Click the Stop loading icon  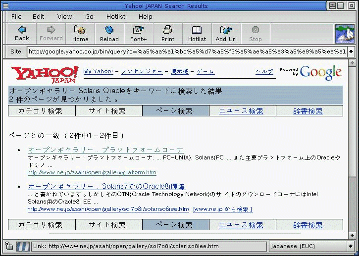256,30
